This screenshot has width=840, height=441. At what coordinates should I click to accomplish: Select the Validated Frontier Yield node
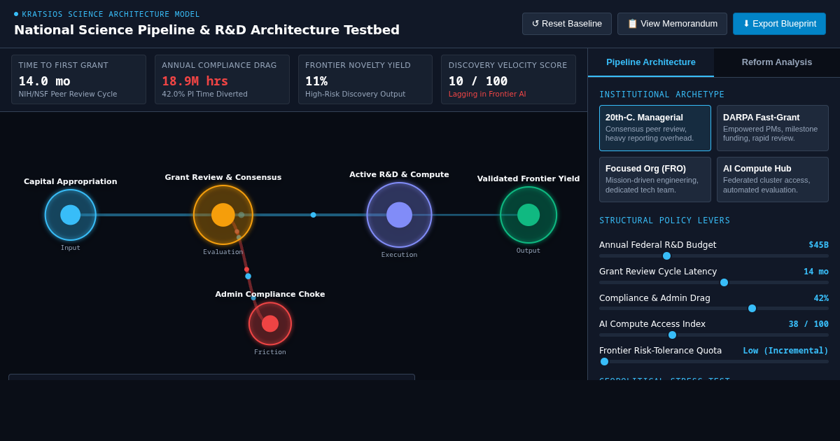point(528,215)
